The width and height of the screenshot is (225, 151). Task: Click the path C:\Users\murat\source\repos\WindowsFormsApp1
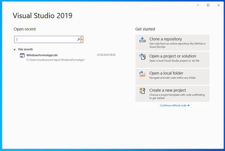56,60
